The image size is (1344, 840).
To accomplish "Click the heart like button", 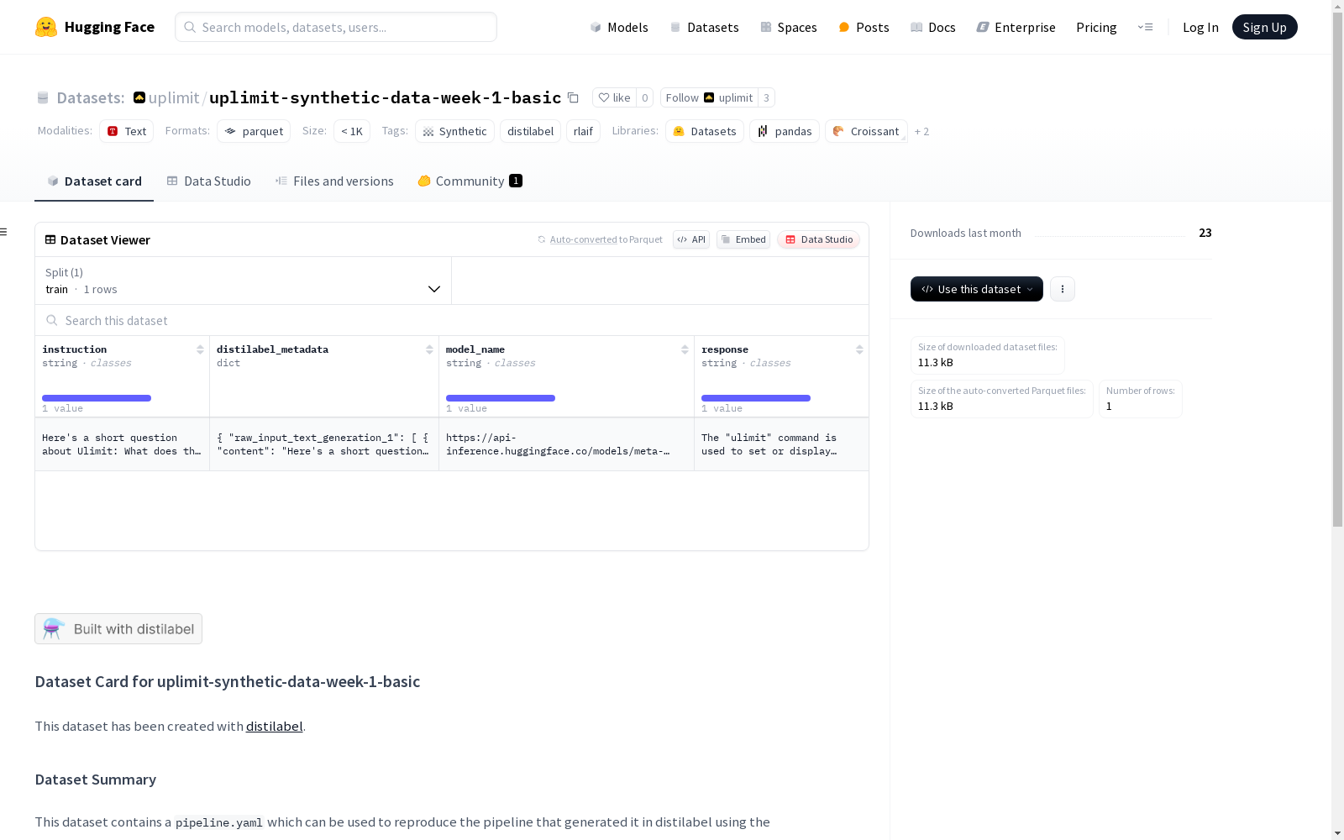I will click(x=614, y=97).
